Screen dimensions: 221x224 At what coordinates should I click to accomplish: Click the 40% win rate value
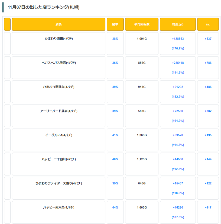(x=115, y=159)
